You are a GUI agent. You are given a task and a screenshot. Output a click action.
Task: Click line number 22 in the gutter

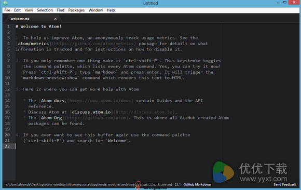click(7, 146)
